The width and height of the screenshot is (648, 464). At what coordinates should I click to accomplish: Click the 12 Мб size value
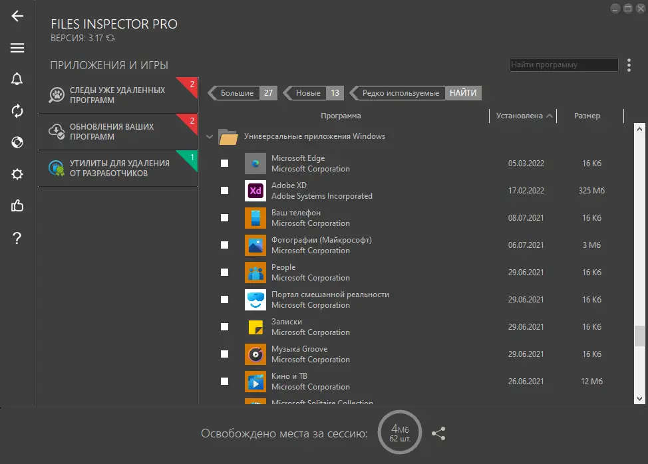coord(591,382)
